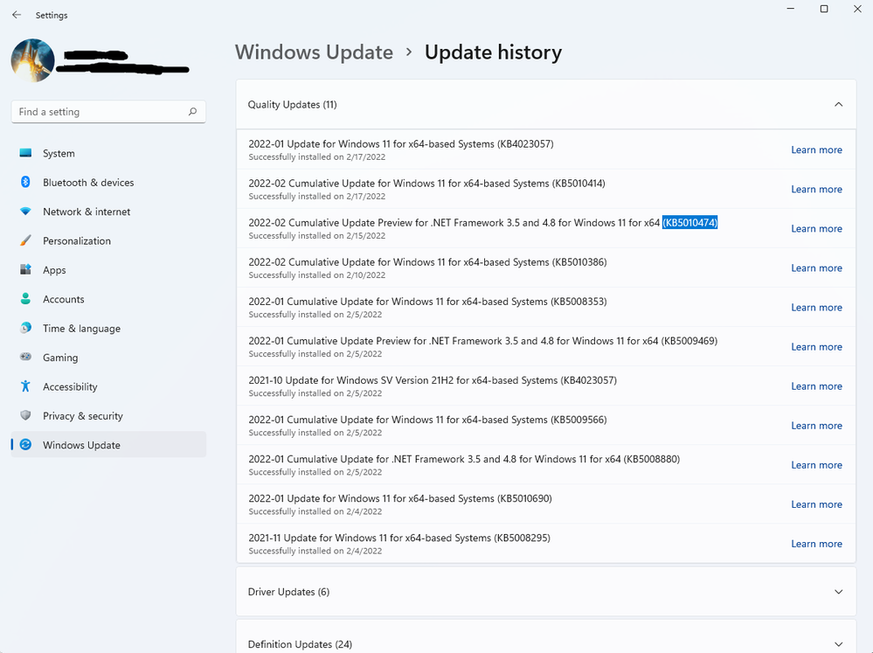This screenshot has width=873, height=653.
Task: Click the 2022-01 Cumulative Update KB5008353 title
Action: pyautogui.click(x=427, y=302)
